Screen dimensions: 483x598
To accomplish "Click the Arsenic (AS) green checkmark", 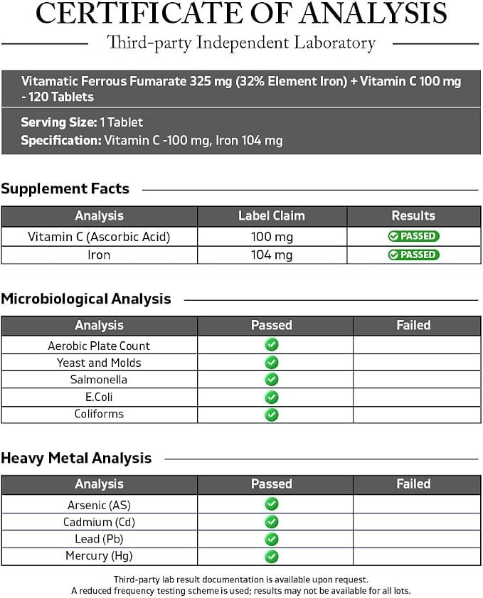I will pyautogui.click(x=272, y=504).
